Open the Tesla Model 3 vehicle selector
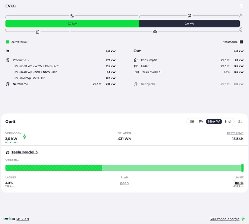 (25, 152)
